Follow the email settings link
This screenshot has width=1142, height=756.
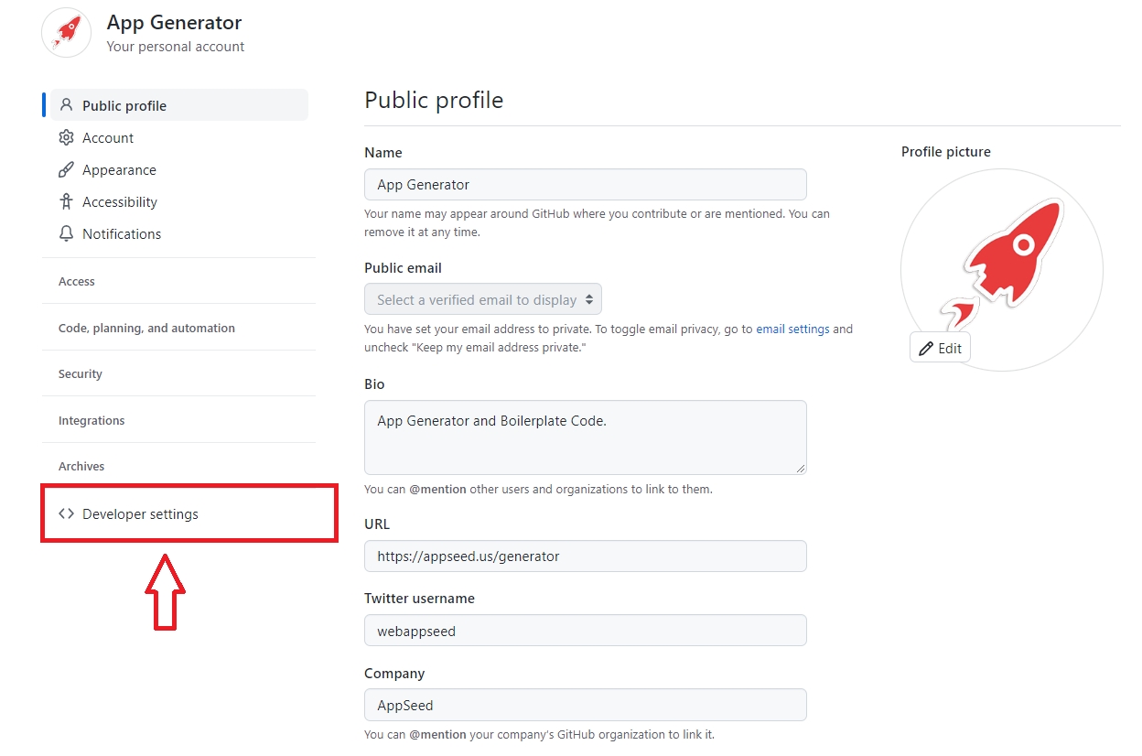[x=792, y=329]
